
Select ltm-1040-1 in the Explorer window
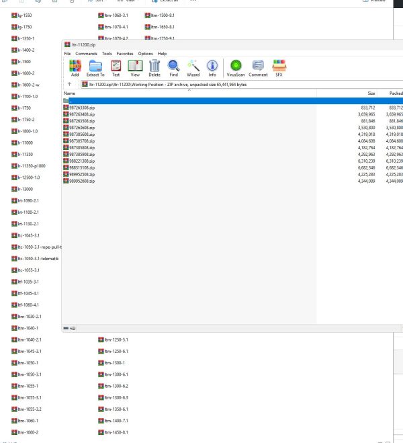click(x=25, y=328)
